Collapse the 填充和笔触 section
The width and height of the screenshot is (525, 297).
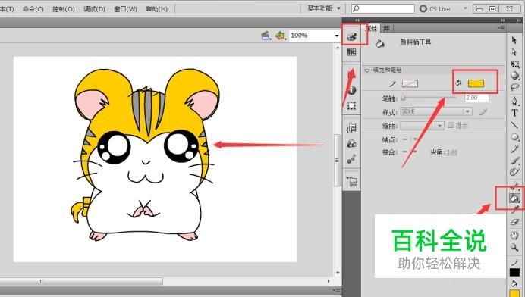click(367, 70)
